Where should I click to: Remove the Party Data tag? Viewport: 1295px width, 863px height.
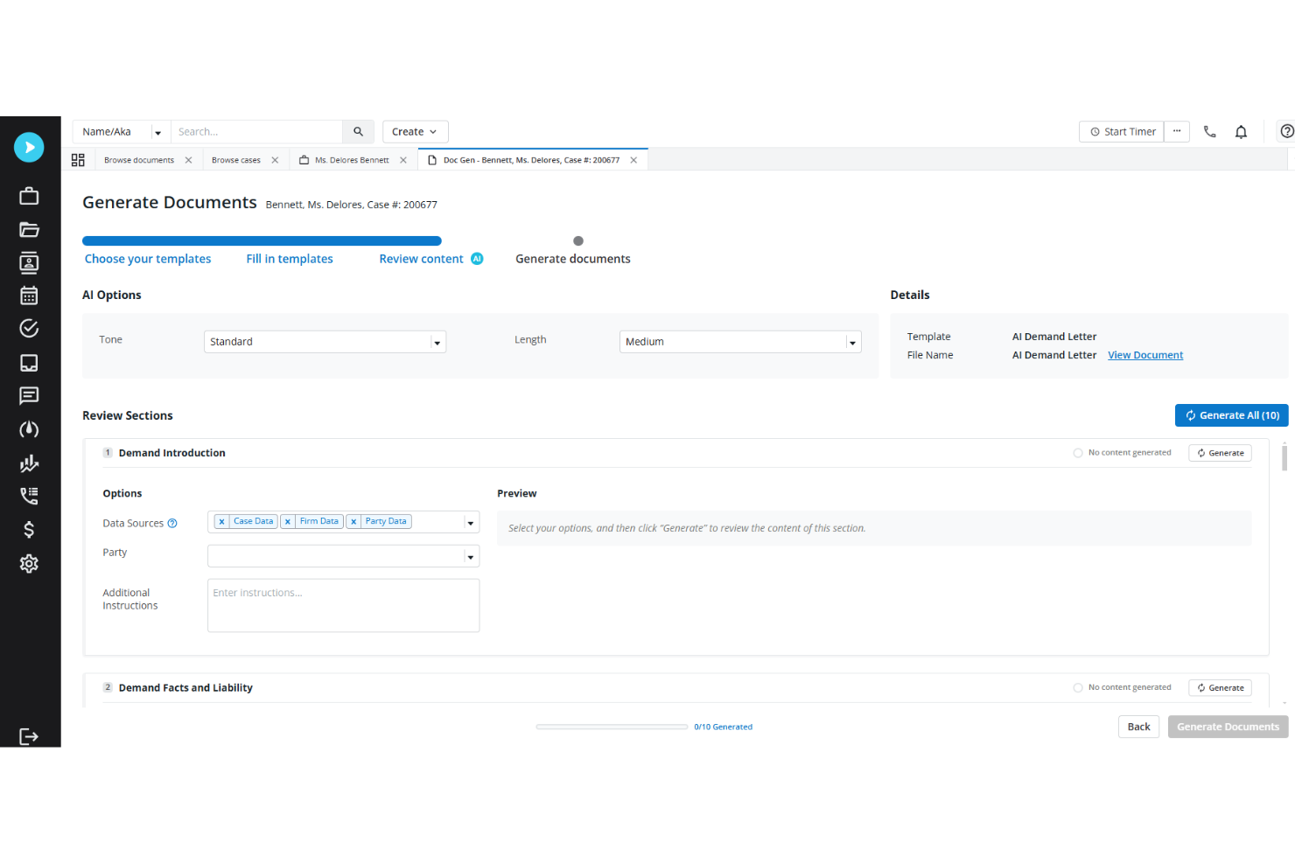point(353,522)
